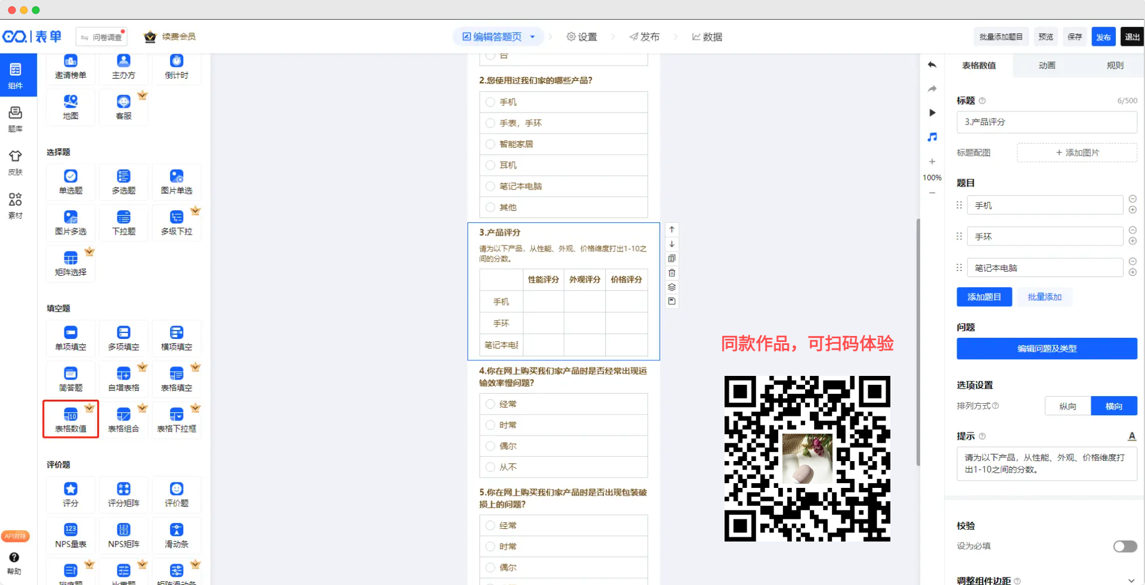Screen dimensions: 1145x585
Task: Insert a 横项填空 question
Action: click(x=177, y=338)
